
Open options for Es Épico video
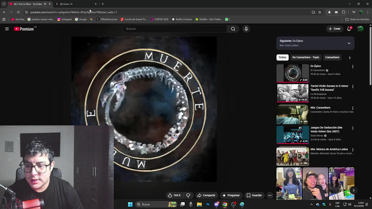pos(353,66)
